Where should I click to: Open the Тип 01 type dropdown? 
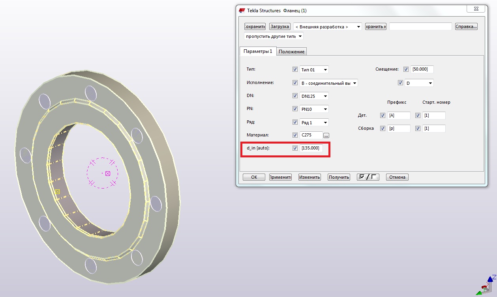click(314, 69)
